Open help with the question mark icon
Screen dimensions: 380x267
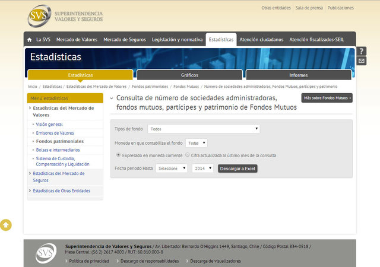[x=361, y=51]
